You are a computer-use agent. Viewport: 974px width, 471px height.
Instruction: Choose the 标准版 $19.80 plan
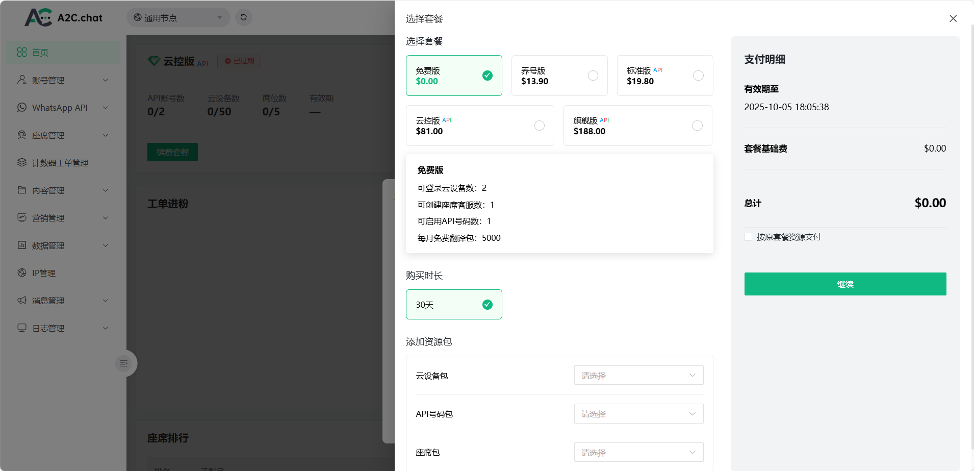pos(664,76)
